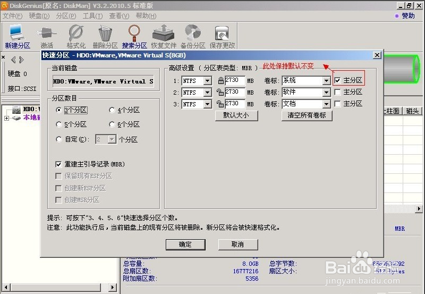Open the 帮助(H) menu
Viewport: 425px width, 294px height.
click(146, 16)
